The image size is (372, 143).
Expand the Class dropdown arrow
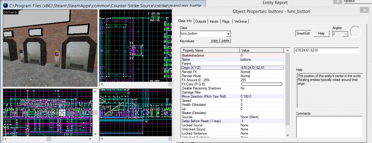(228, 34)
